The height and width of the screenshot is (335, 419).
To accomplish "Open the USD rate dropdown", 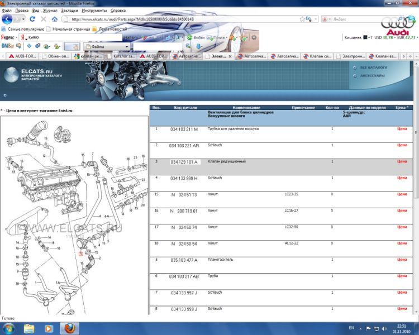I will [x=394, y=37].
